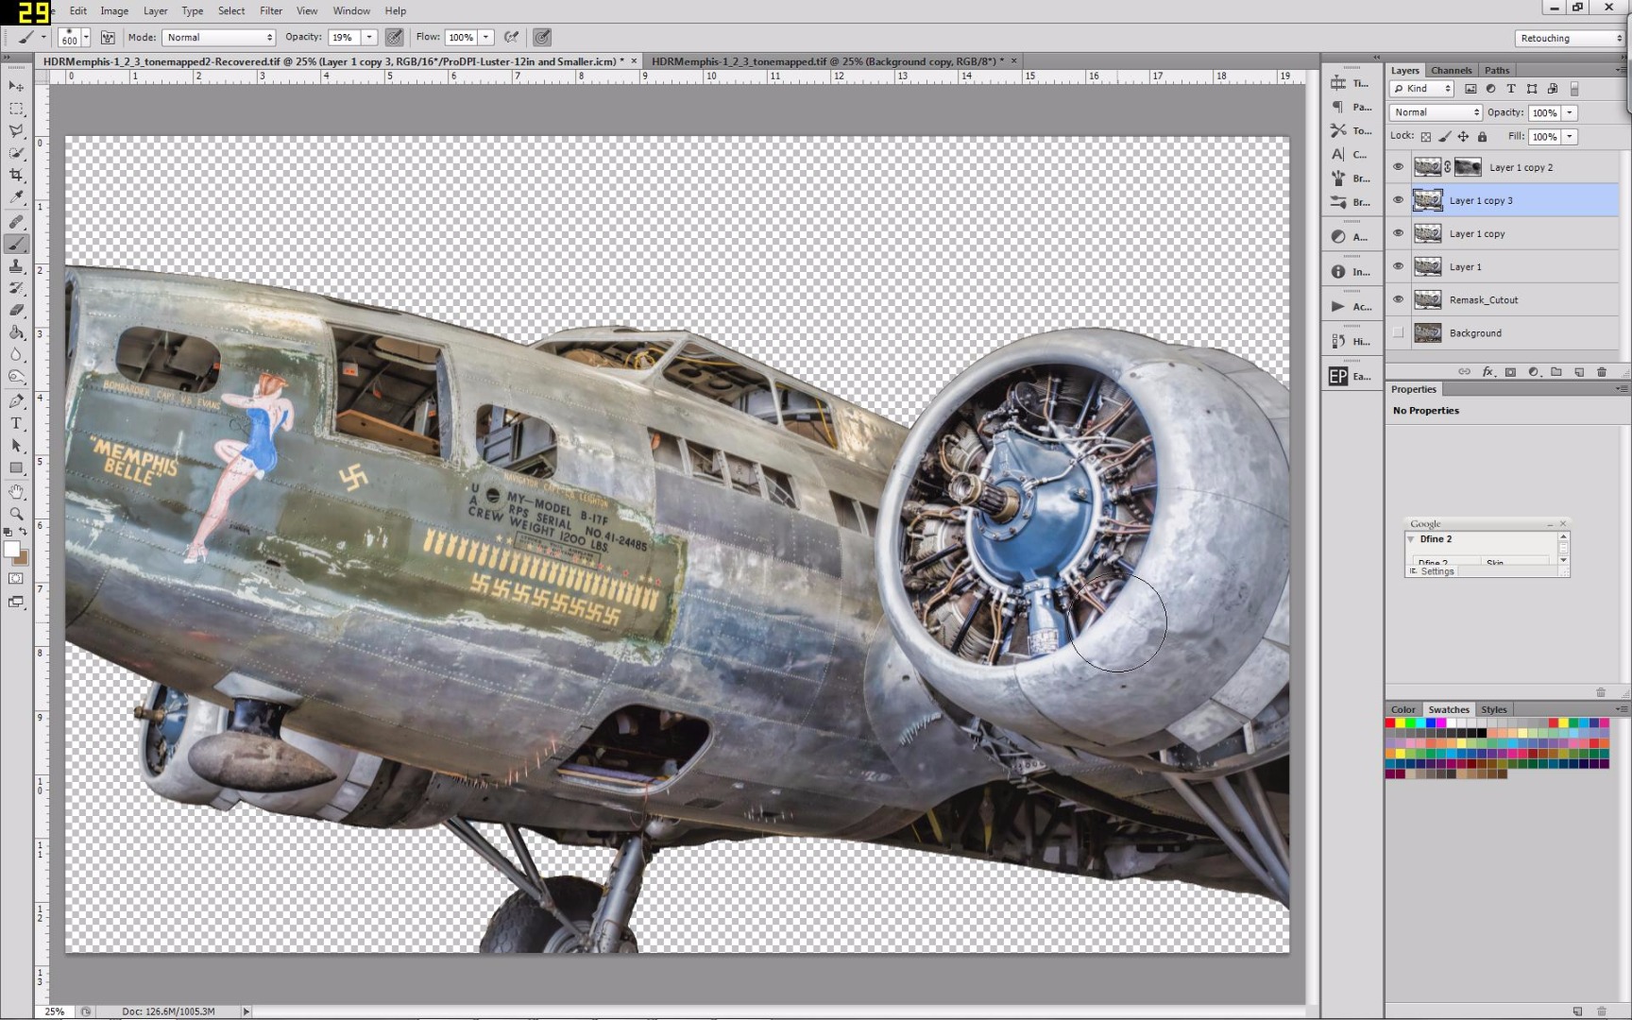This screenshot has width=1632, height=1020.
Task: Select the Eyedropper tool
Action: click(x=16, y=197)
